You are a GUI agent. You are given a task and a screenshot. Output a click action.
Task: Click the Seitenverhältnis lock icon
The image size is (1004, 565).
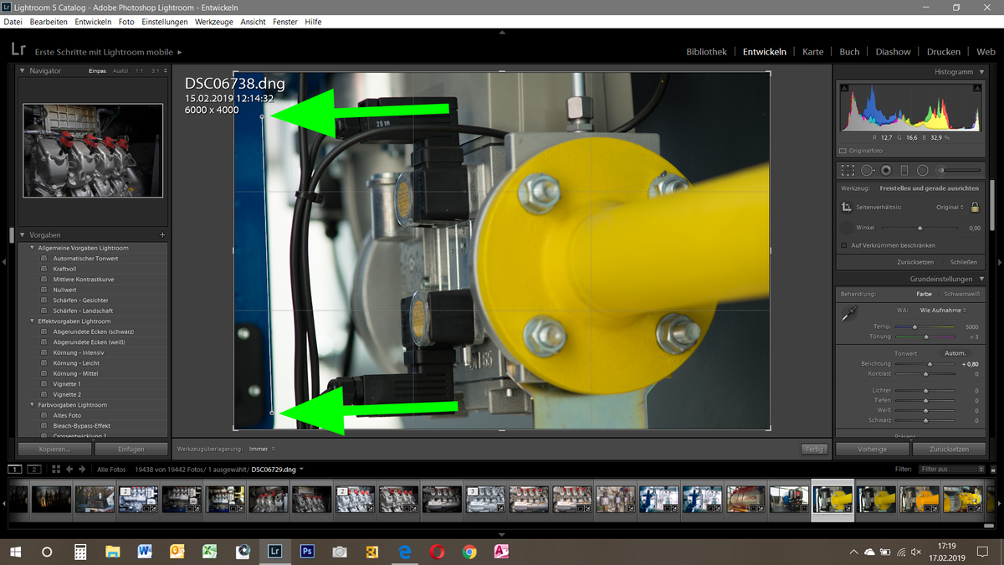[975, 207]
